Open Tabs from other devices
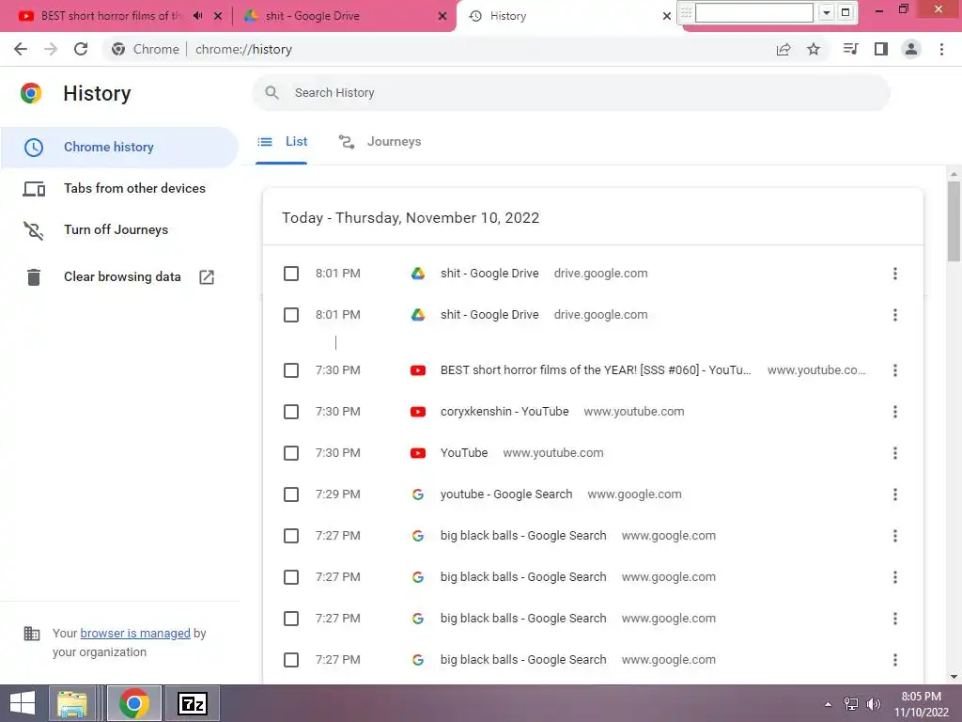Screen dimensions: 962x722 pos(119,188)
